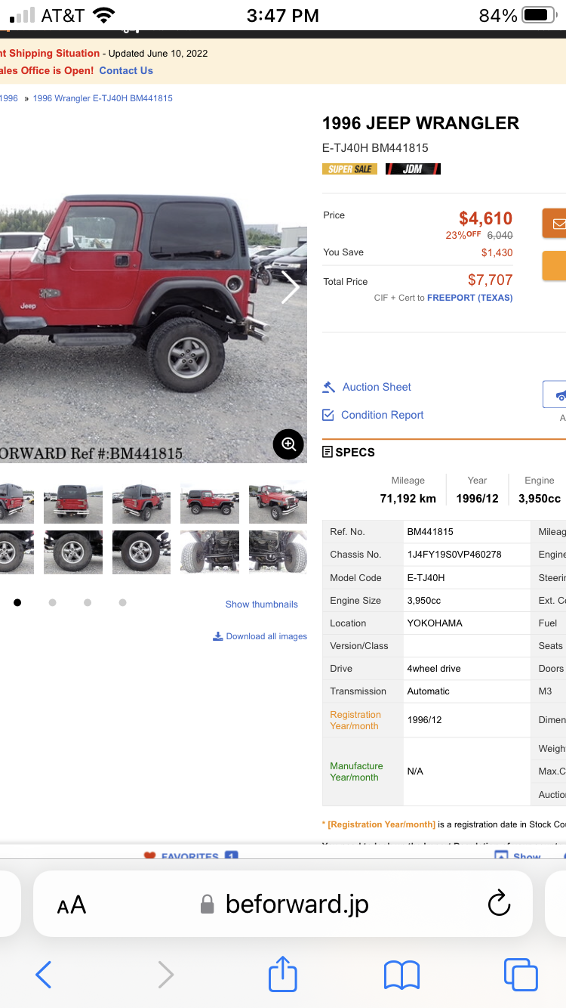Go back to previous page
This screenshot has width=566, height=1008.
[x=44, y=974]
